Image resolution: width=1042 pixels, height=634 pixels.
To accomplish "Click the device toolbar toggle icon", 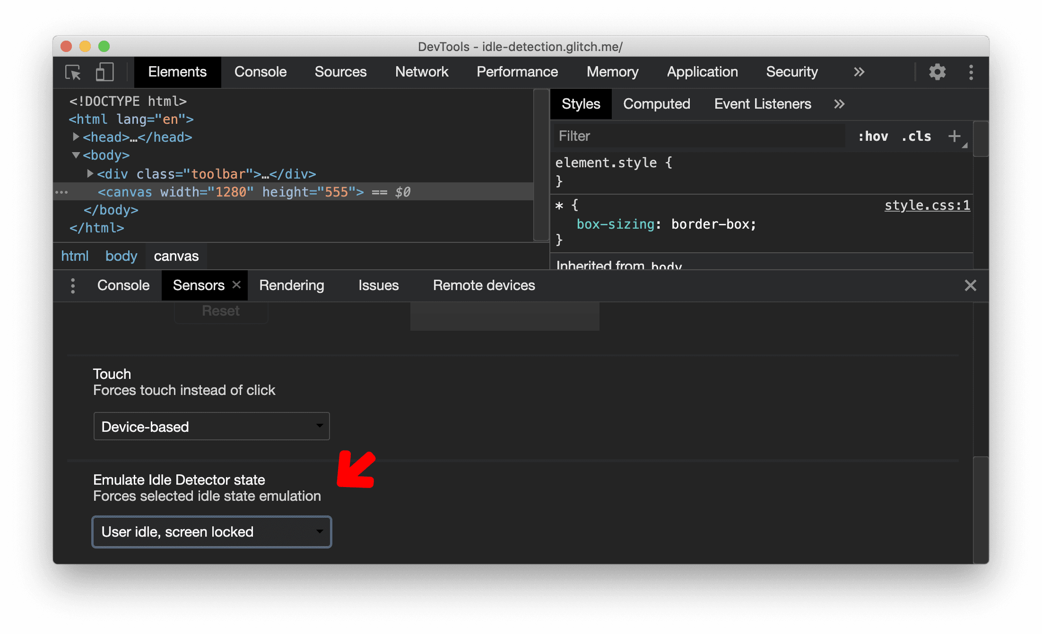I will point(105,72).
